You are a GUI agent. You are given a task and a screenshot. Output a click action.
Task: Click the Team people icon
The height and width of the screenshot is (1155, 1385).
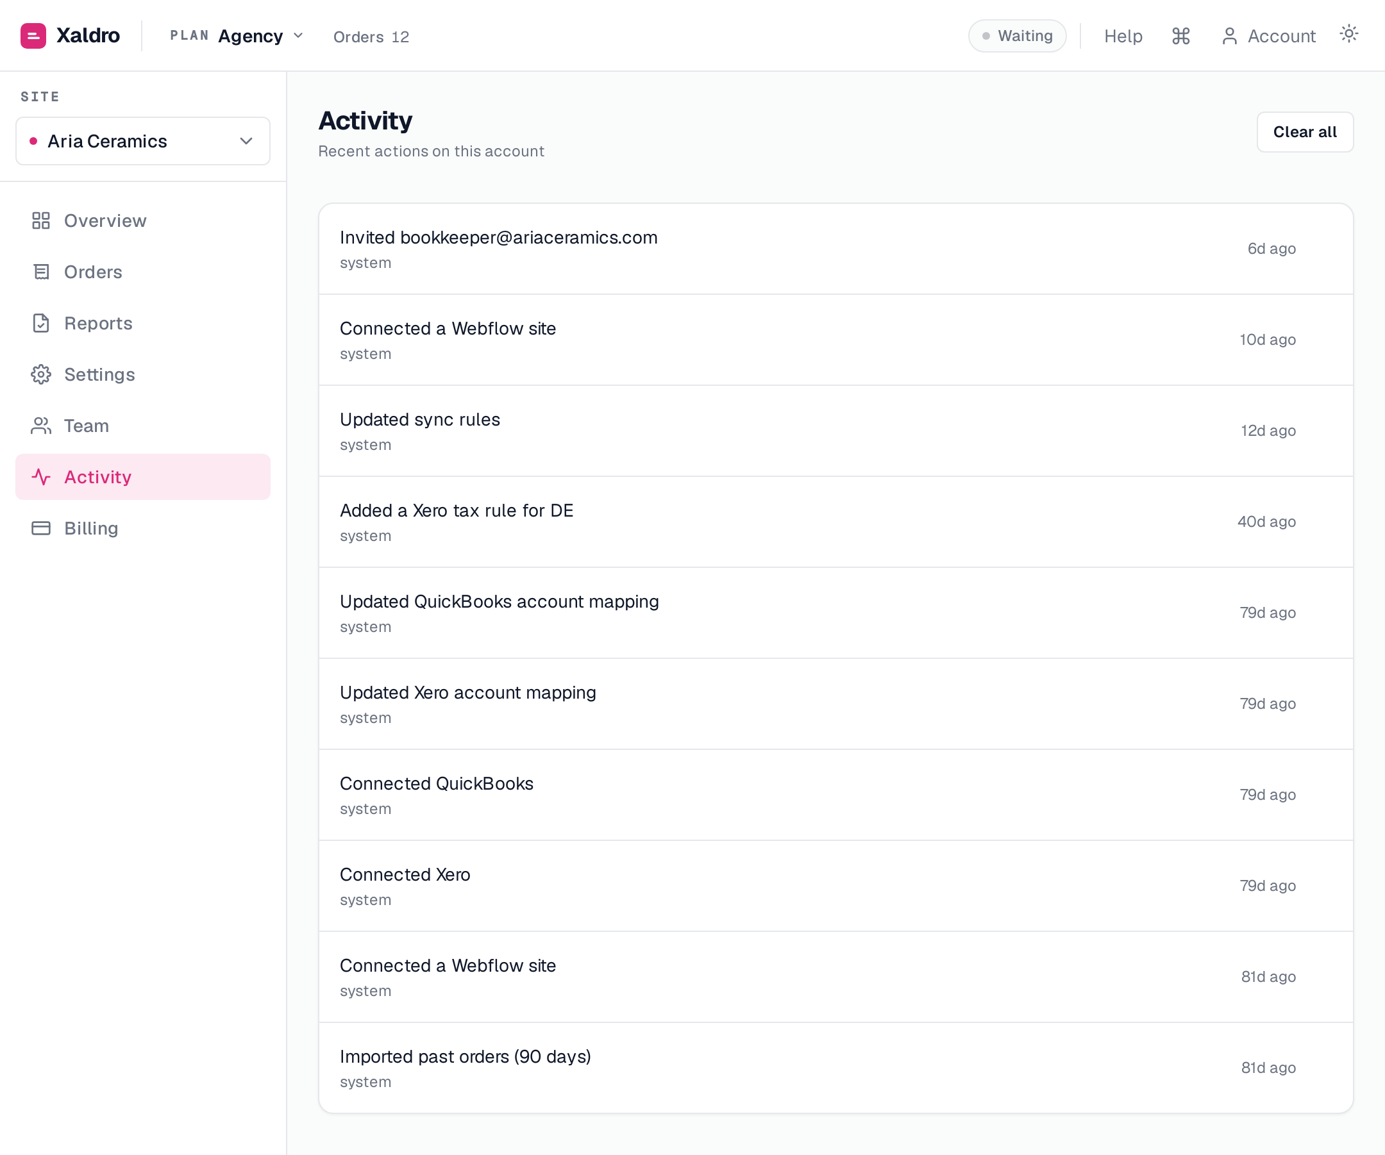(41, 426)
